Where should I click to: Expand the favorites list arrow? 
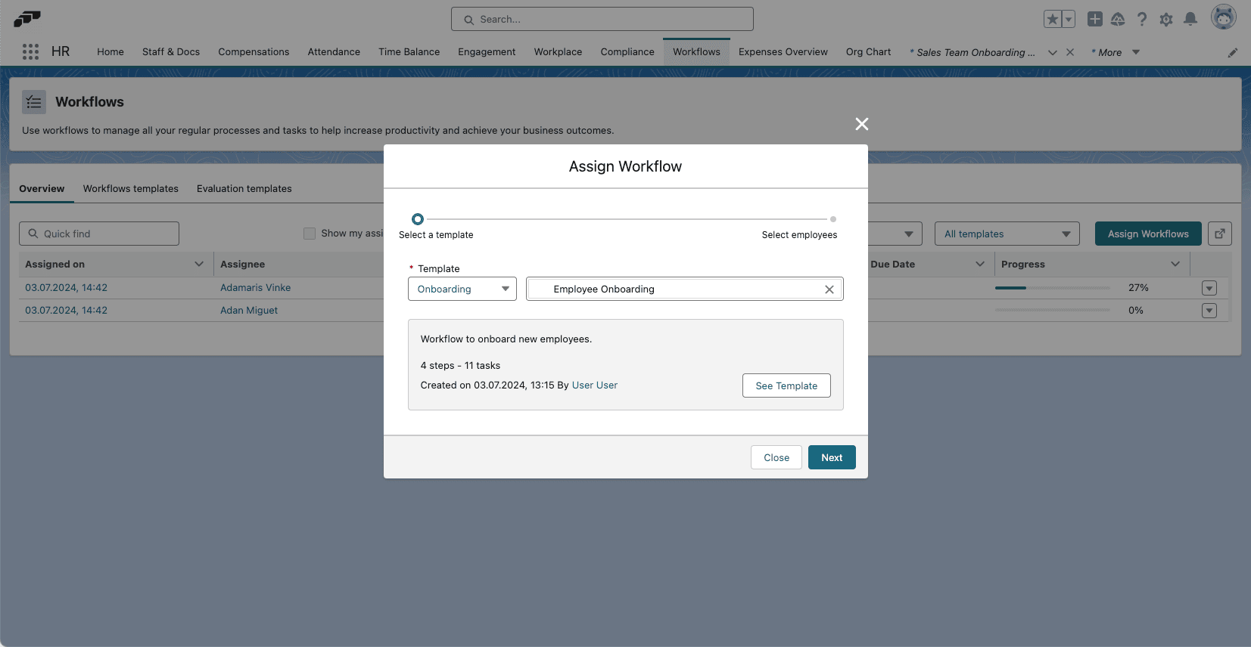tap(1069, 19)
